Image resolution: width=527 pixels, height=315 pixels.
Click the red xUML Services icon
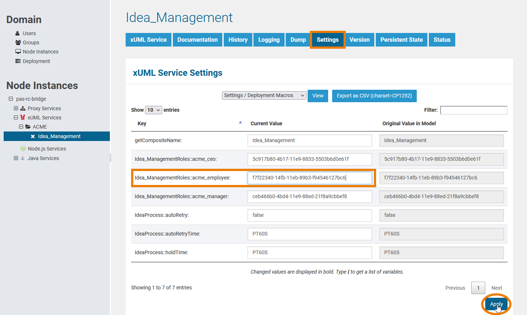(x=23, y=118)
